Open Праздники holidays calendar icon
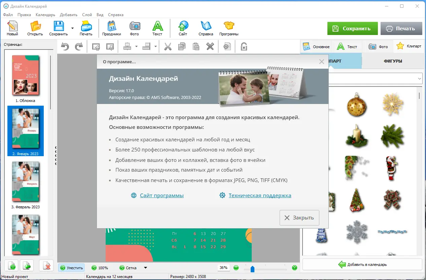The image size is (426, 280). 112,28
